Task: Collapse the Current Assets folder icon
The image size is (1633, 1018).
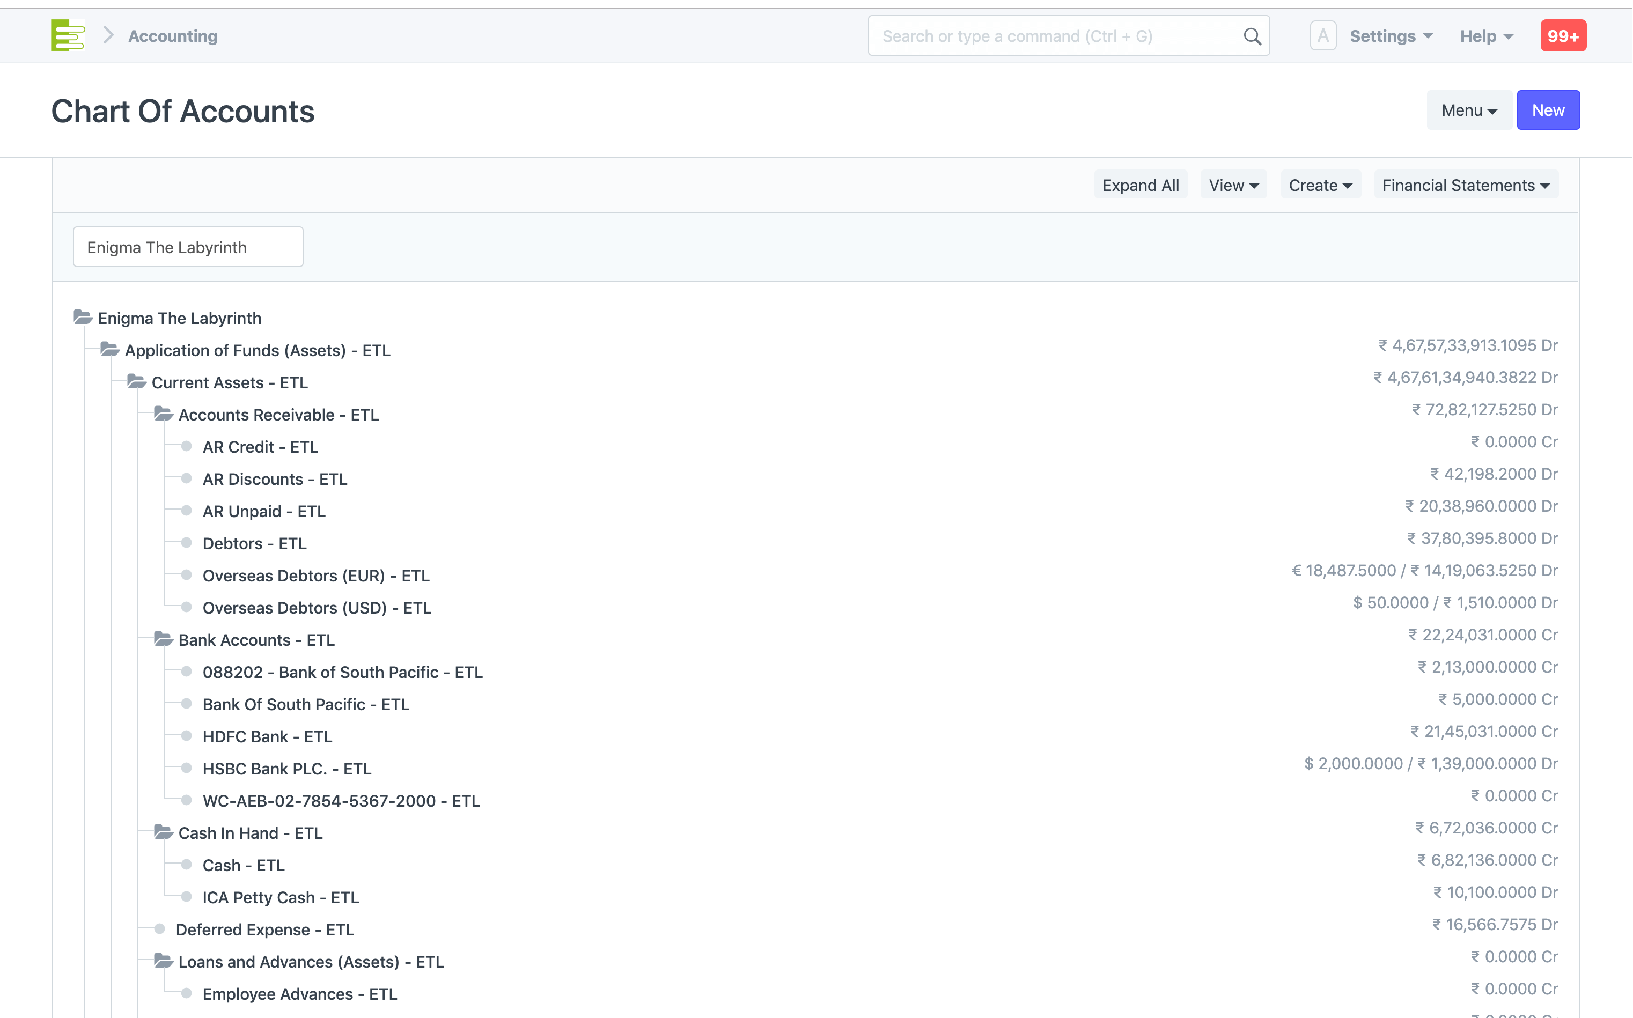Action: (137, 382)
